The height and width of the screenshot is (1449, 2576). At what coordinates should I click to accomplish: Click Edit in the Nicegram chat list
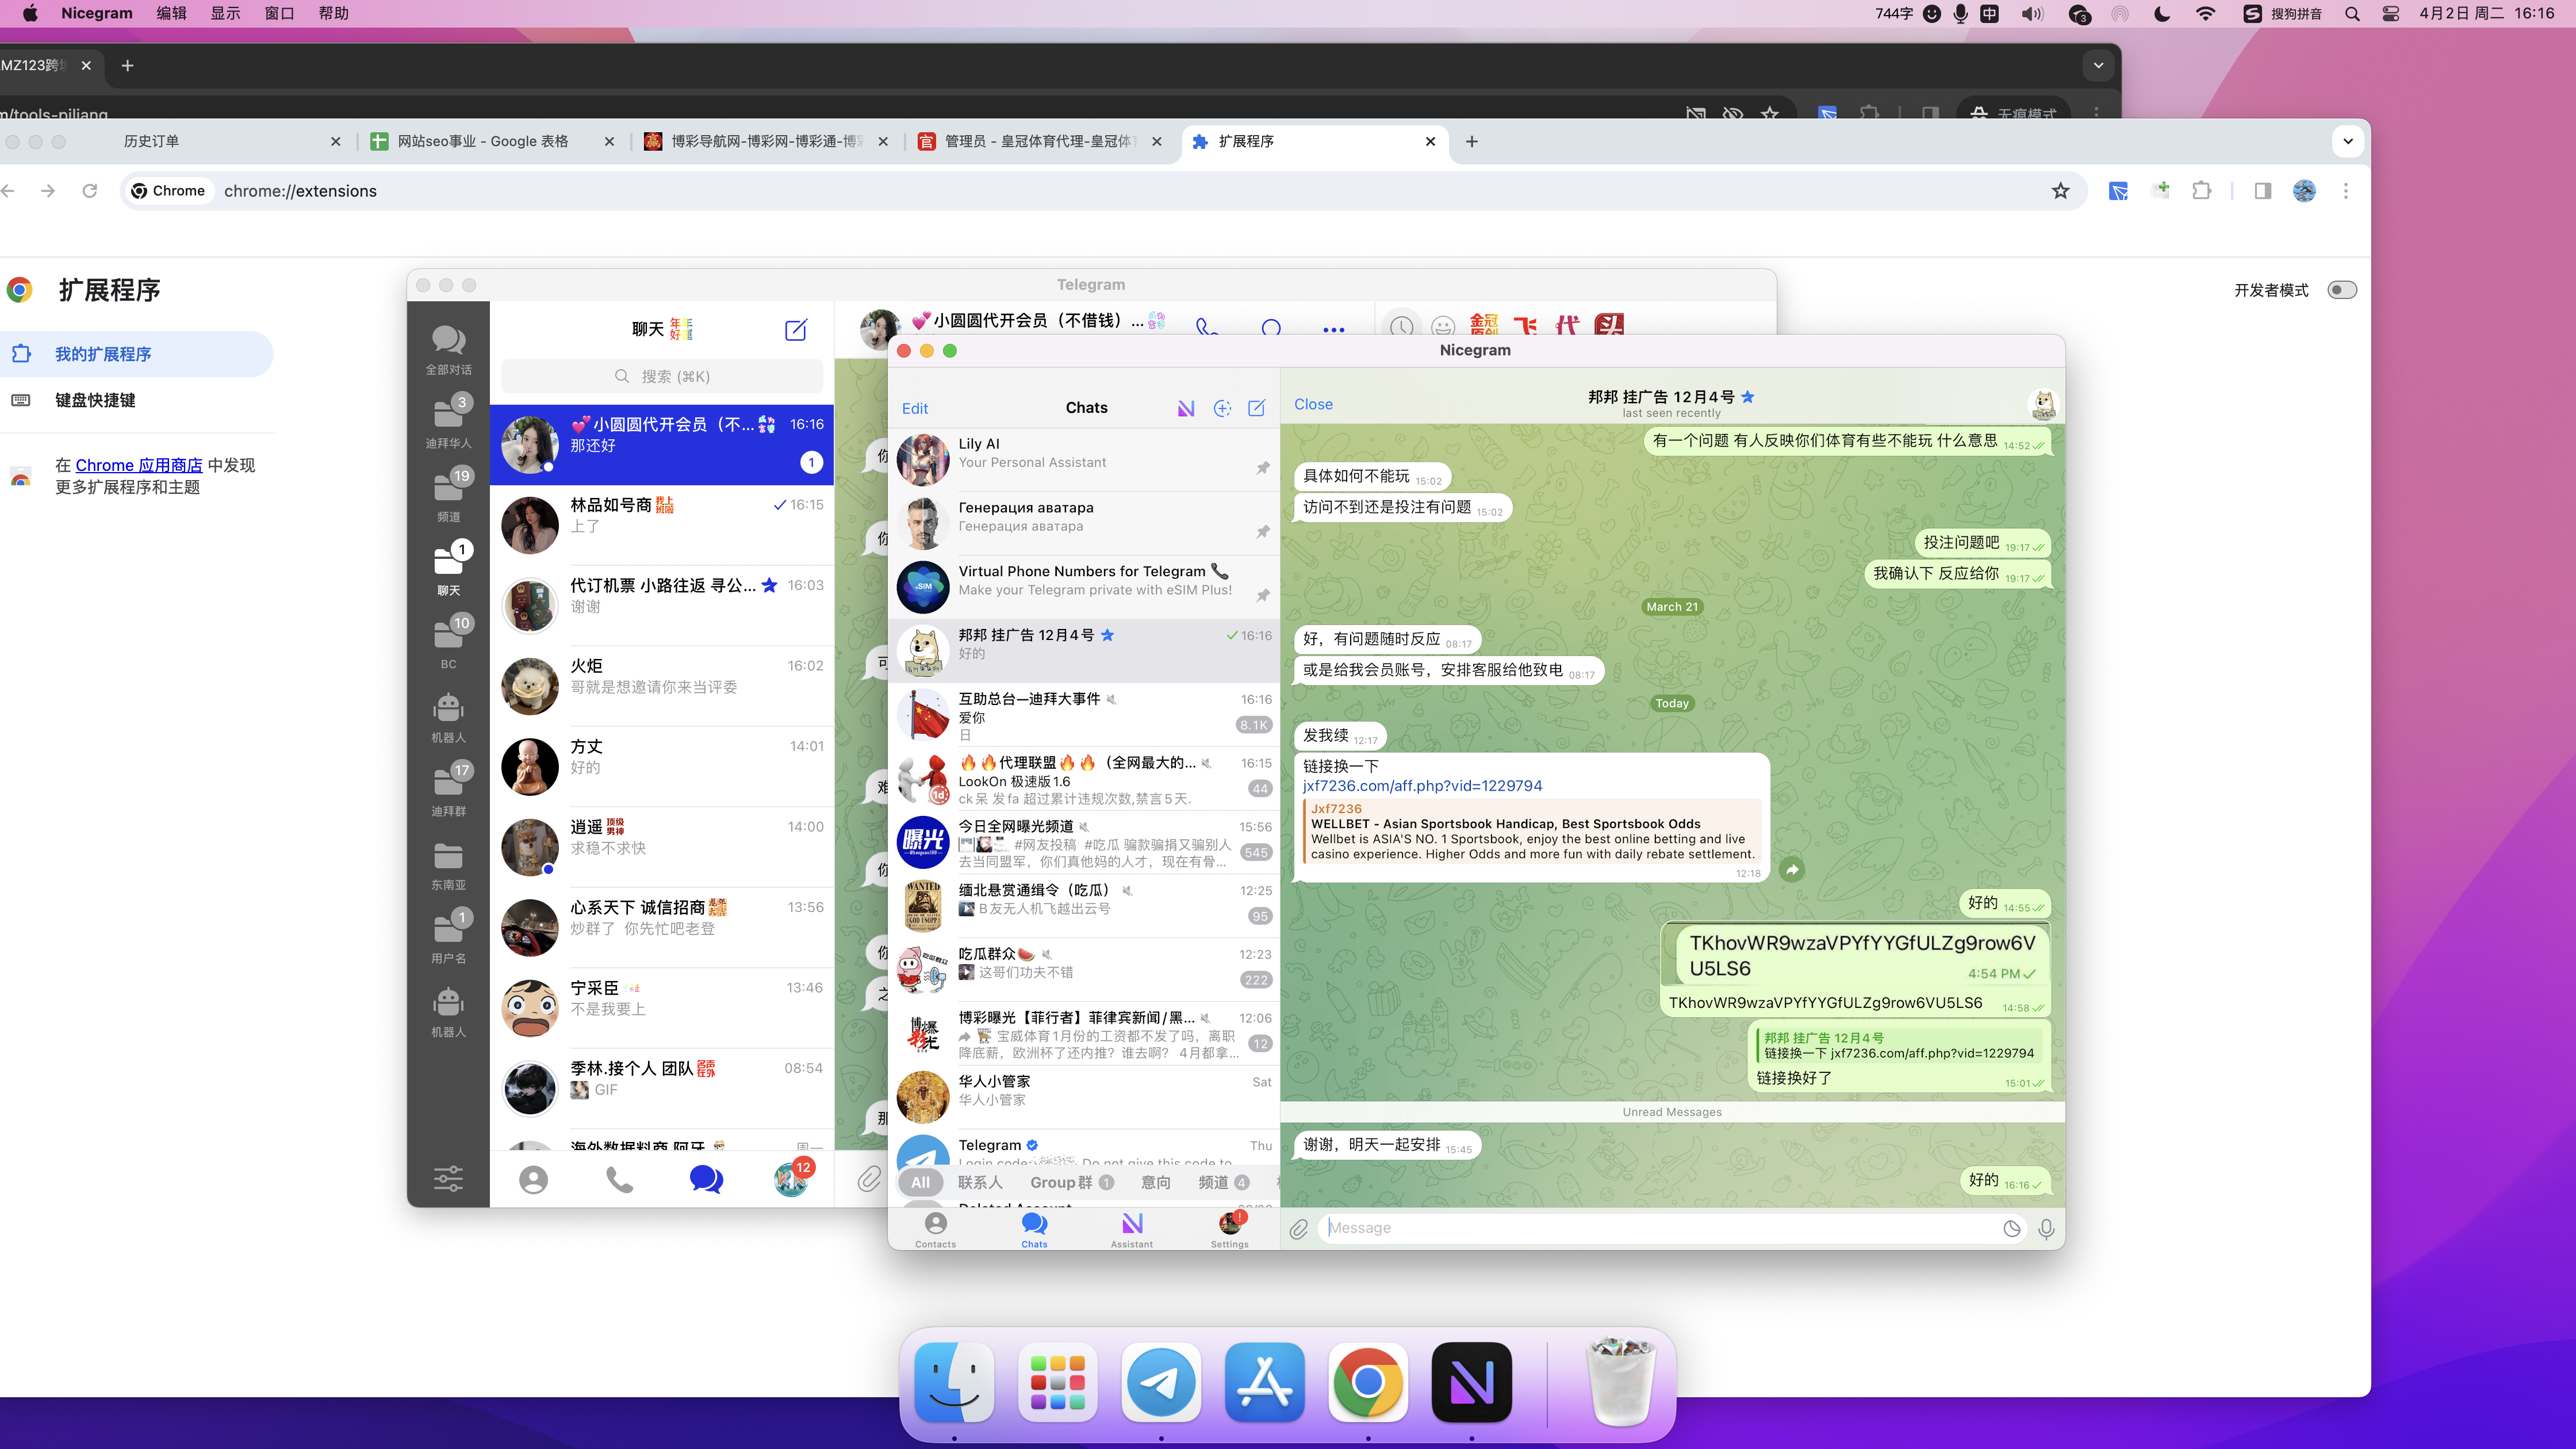914,408
